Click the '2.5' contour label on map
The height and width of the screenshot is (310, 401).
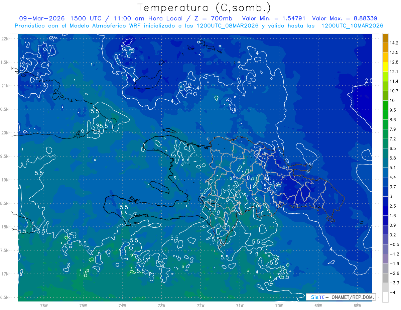point(369,81)
